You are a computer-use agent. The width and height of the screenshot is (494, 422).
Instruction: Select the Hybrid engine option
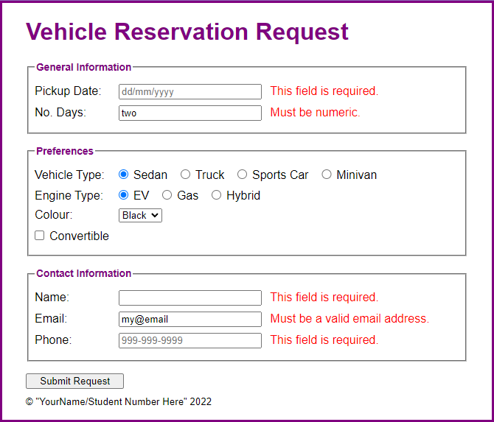(x=216, y=195)
